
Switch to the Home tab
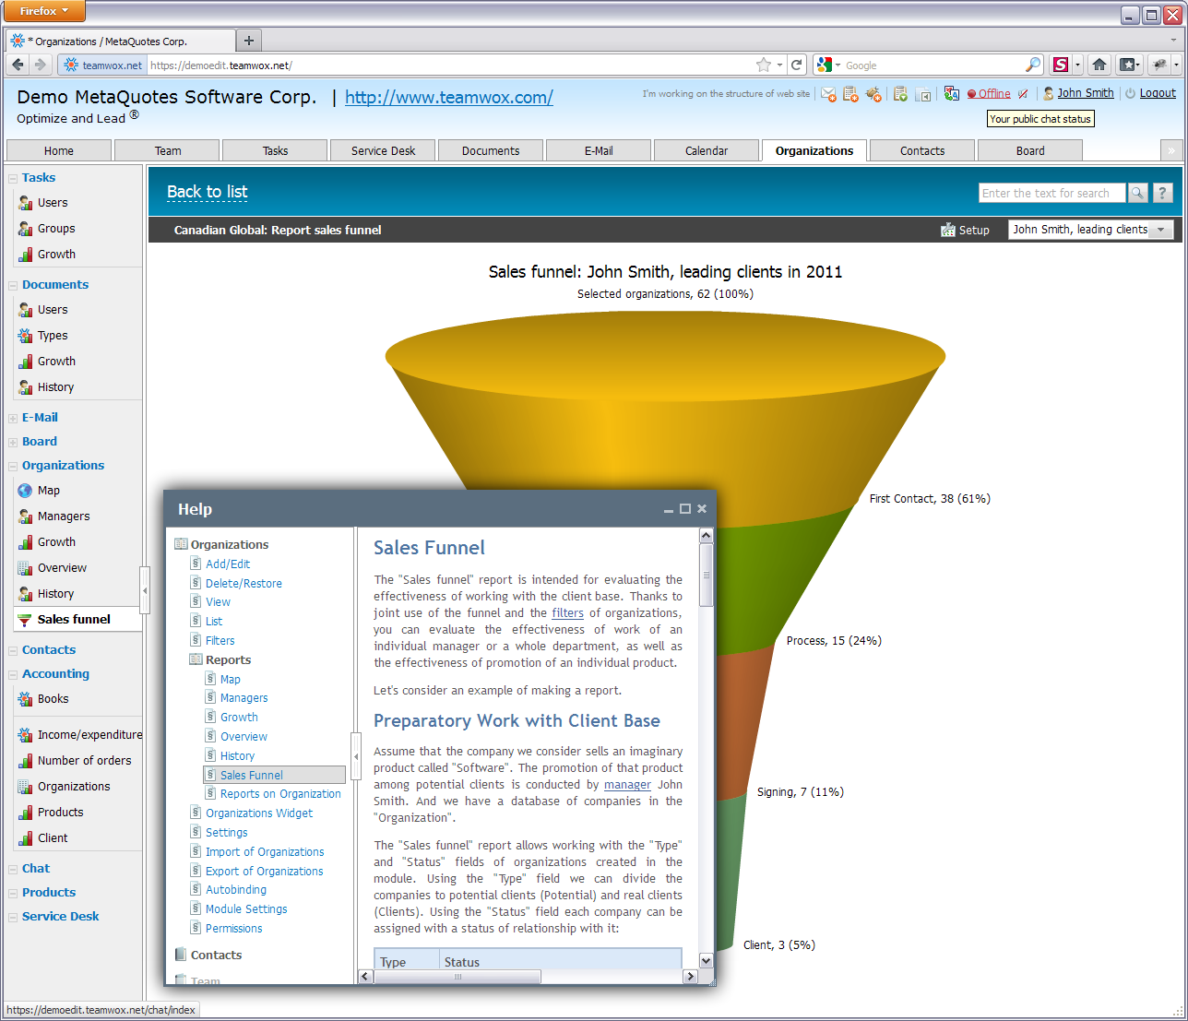click(x=59, y=150)
